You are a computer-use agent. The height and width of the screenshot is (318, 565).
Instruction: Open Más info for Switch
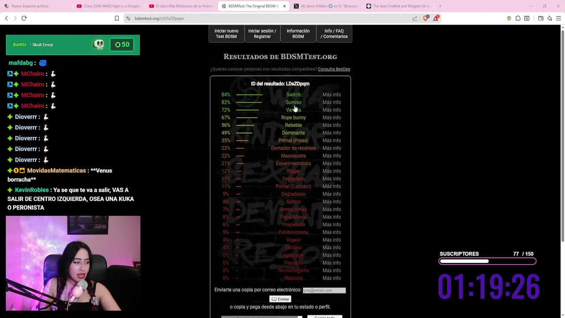(x=331, y=95)
